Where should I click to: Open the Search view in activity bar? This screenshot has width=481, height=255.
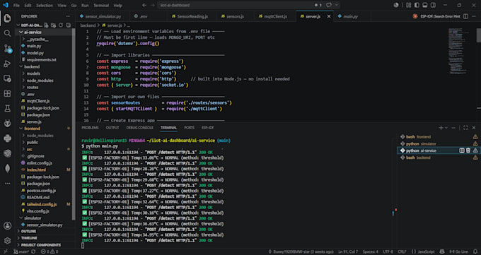[7, 33]
